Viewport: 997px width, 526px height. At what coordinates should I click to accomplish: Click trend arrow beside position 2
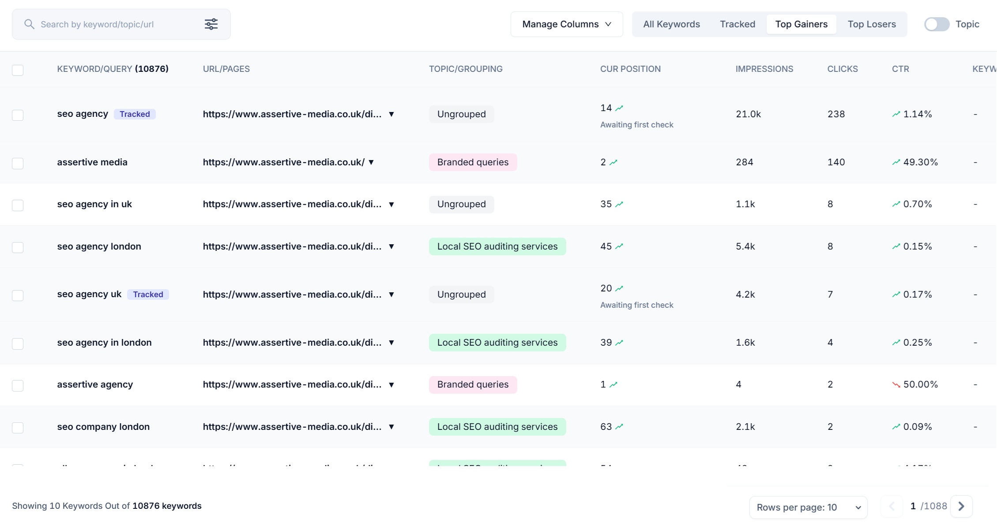(x=613, y=162)
